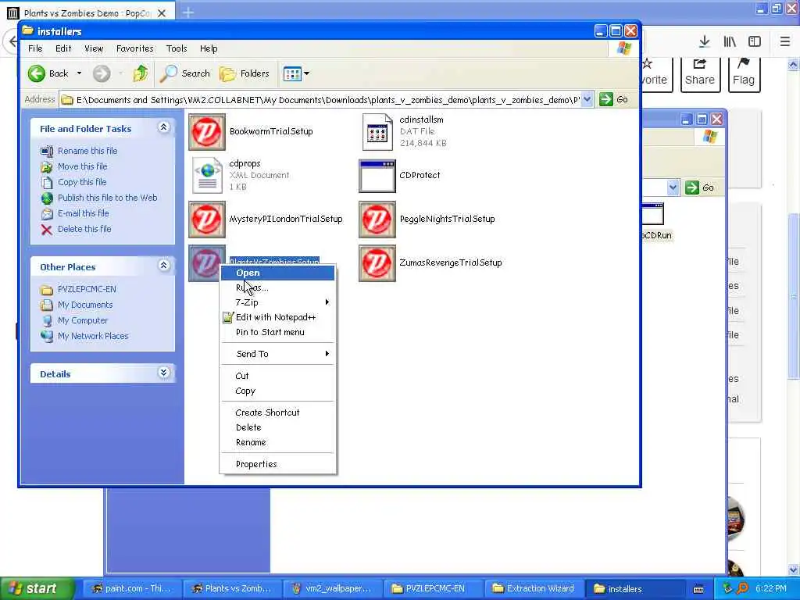The image size is (800, 600).
Task: Click Go button in the background Explorer window
Action: click(x=700, y=187)
